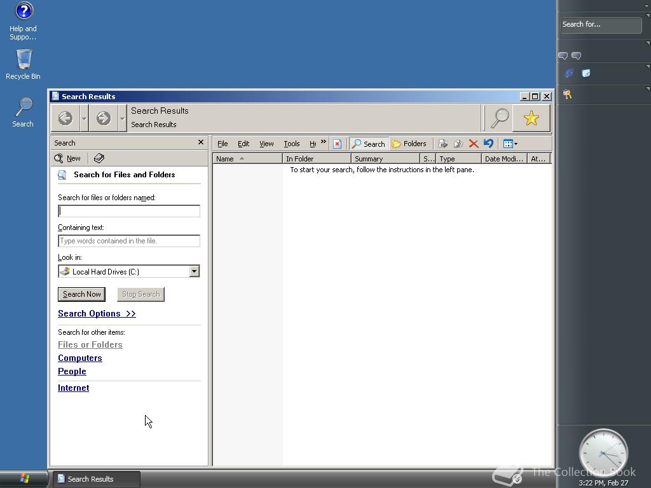Click the 3:22 PM, Feb 27 time display
This screenshot has width=651, height=488.
603,483
